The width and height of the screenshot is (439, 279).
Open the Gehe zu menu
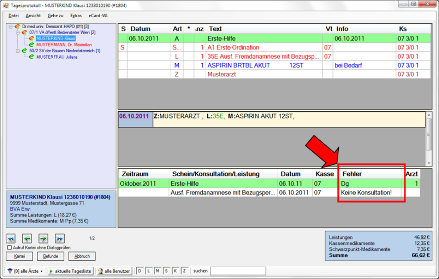click(56, 15)
